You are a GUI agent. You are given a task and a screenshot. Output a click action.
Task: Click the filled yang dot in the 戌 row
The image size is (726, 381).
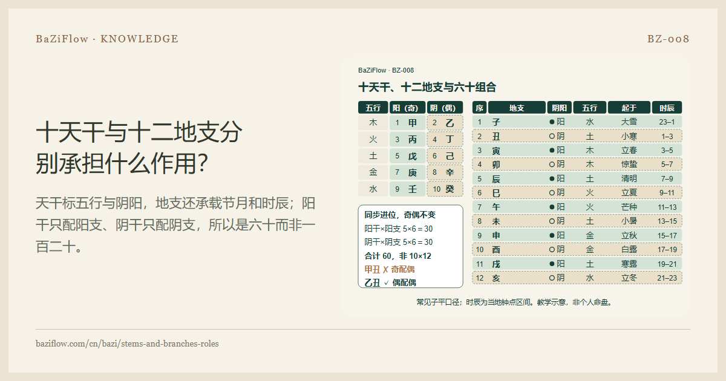[552, 264]
